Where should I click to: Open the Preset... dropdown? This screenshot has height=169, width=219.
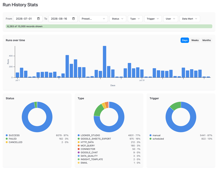click(93, 19)
